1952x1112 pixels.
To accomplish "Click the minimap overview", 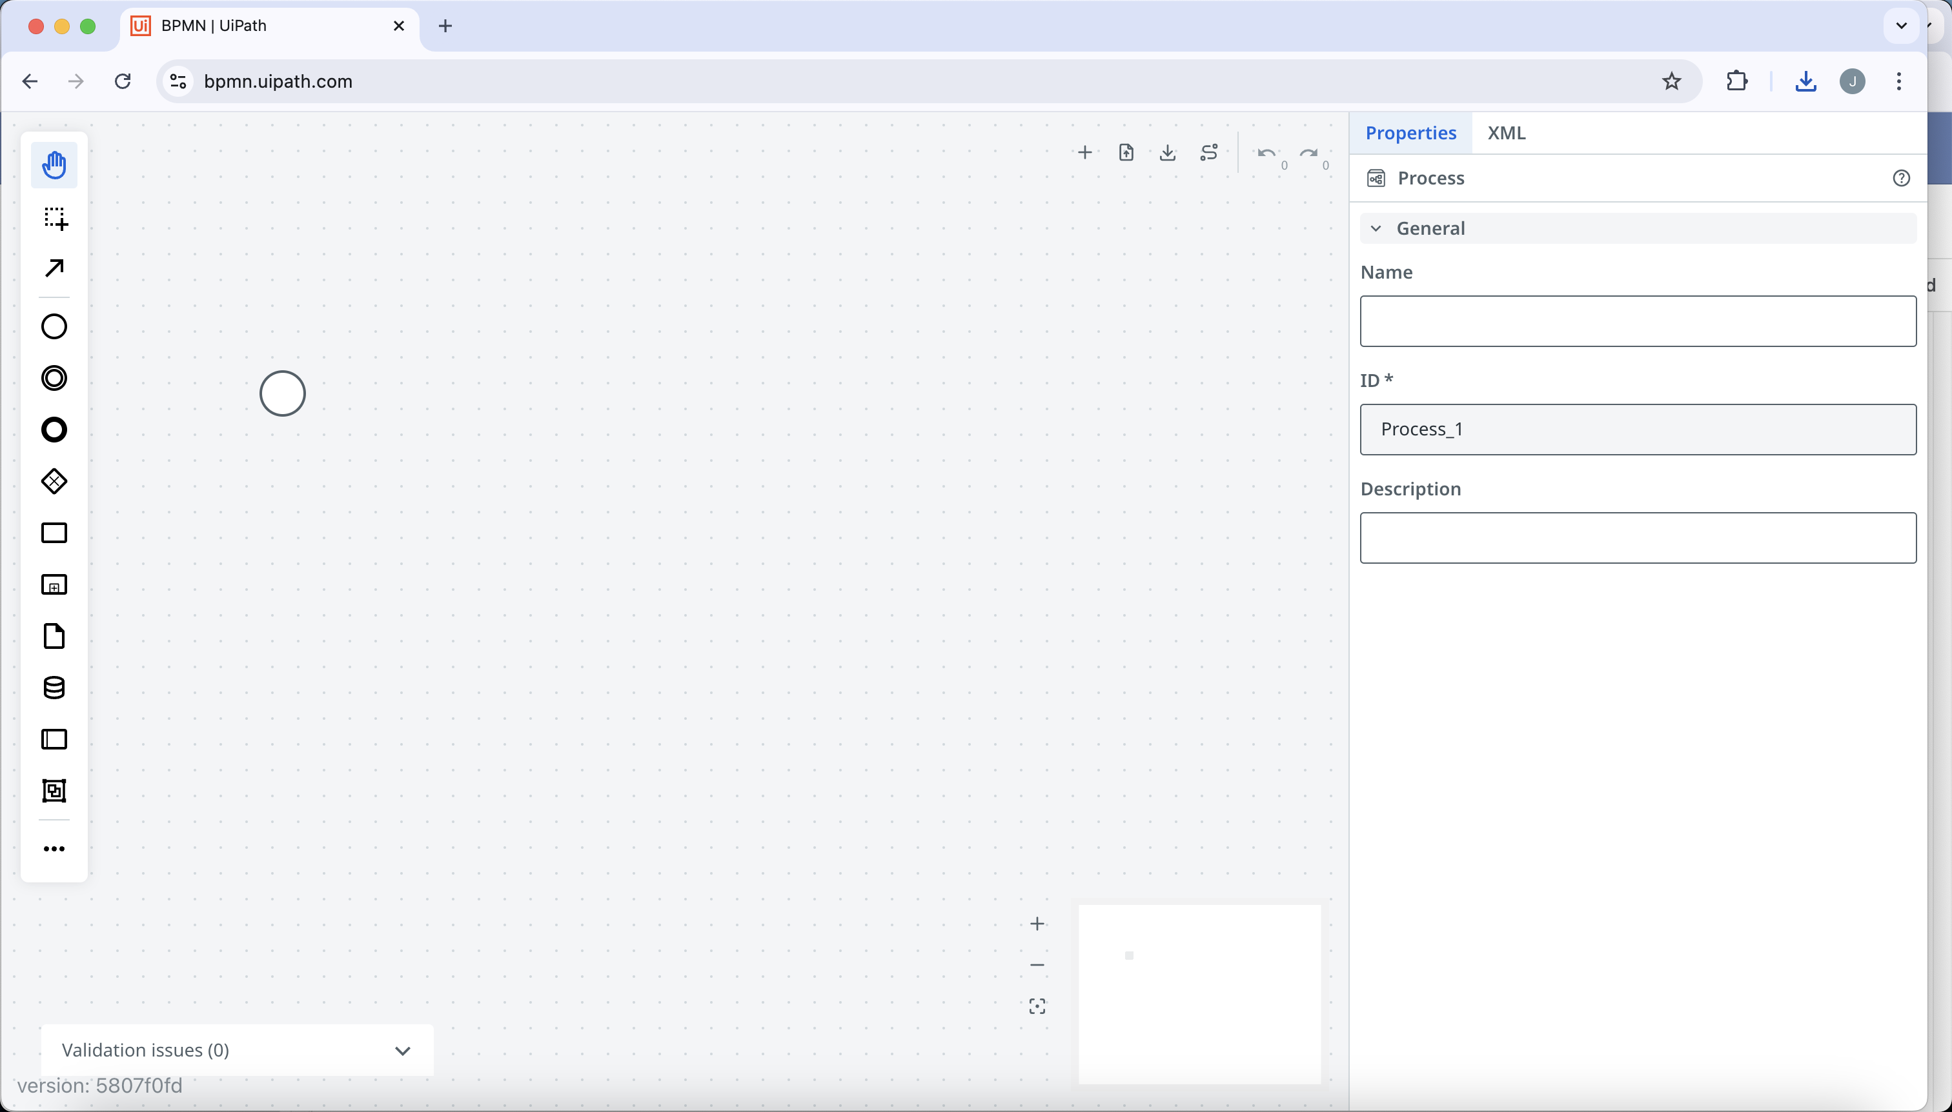I will point(1200,995).
